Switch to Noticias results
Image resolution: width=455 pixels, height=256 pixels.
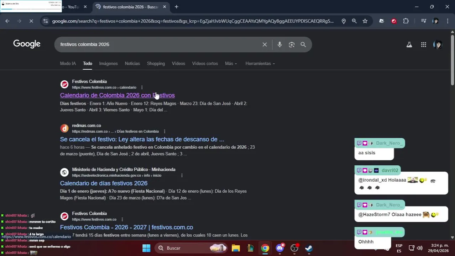[132, 63]
